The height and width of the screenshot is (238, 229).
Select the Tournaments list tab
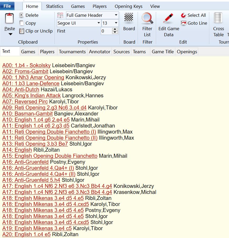click(x=72, y=52)
